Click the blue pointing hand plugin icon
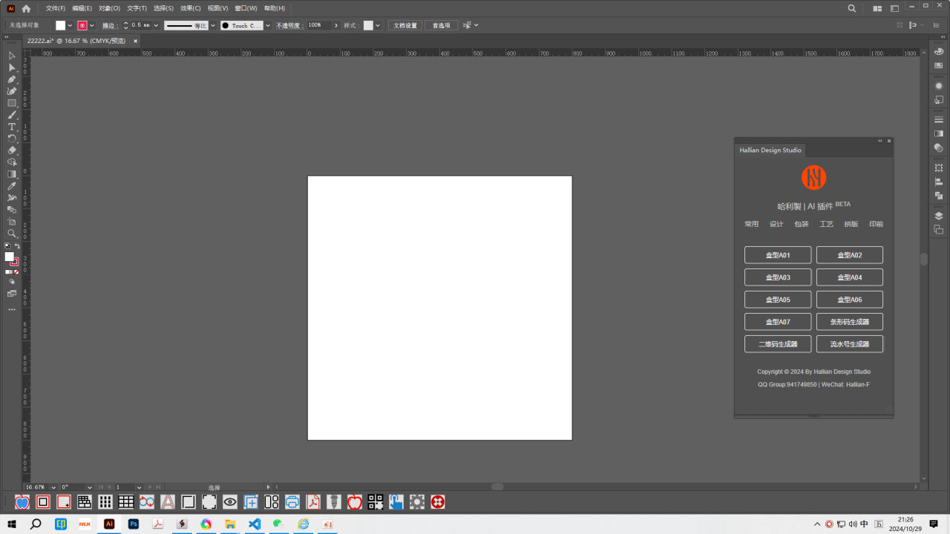 coord(396,502)
